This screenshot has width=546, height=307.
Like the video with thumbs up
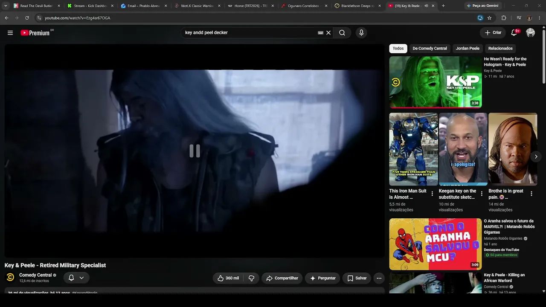coord(228,278)
